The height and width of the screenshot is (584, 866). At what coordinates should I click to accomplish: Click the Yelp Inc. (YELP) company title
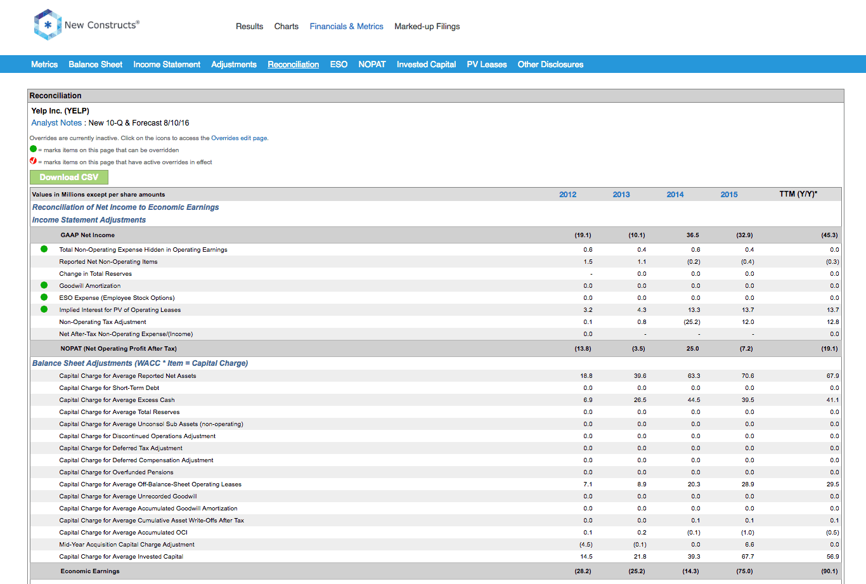coord(60,111)
